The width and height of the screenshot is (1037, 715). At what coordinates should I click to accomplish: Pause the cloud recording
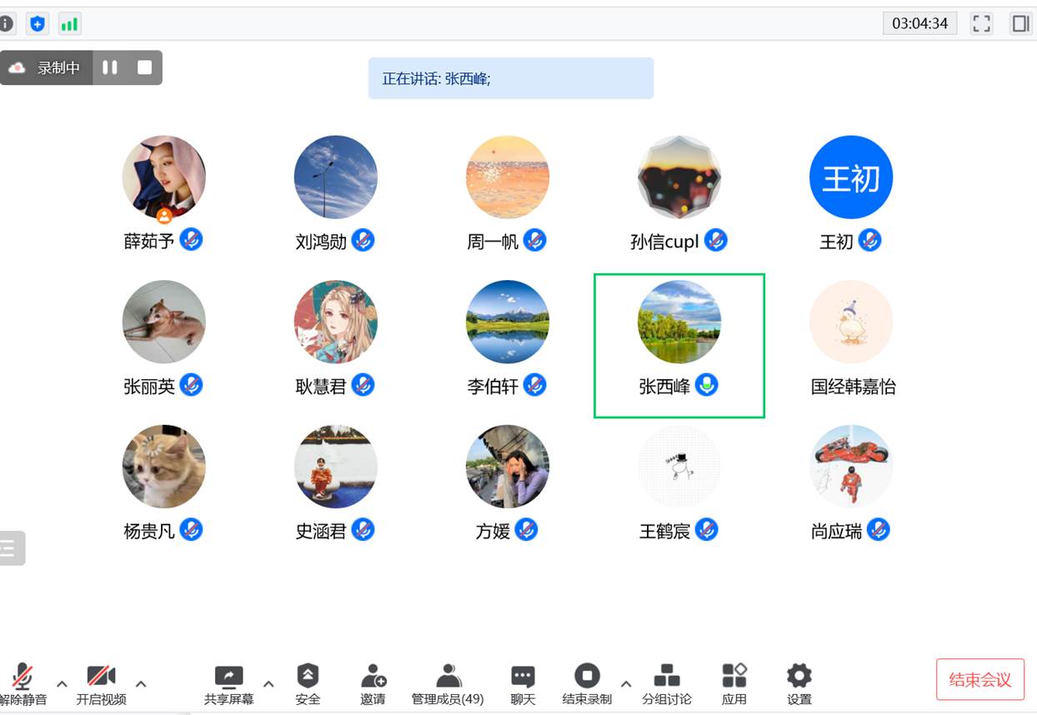[x=110, y=67]
